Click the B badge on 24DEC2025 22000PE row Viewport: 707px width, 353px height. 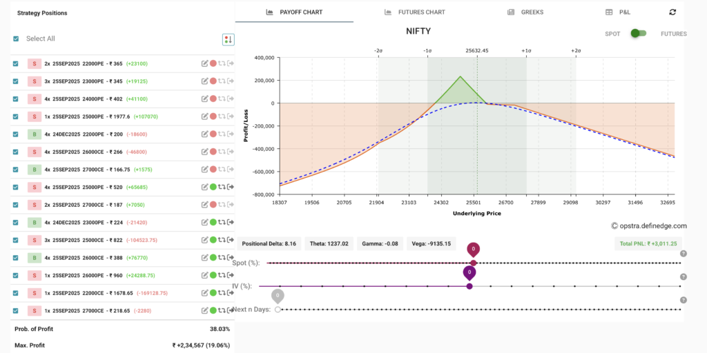click(33, 134)
